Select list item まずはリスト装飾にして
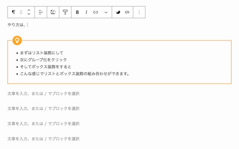239x149 pixels. [41, 53]
